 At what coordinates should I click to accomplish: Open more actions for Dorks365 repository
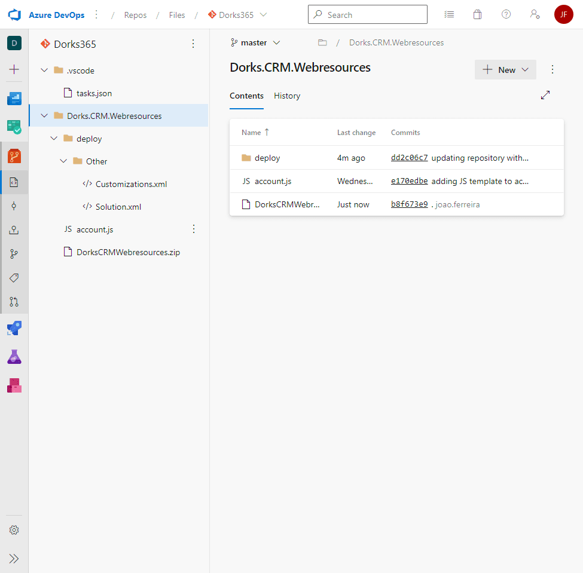click(x=193, y=44)
